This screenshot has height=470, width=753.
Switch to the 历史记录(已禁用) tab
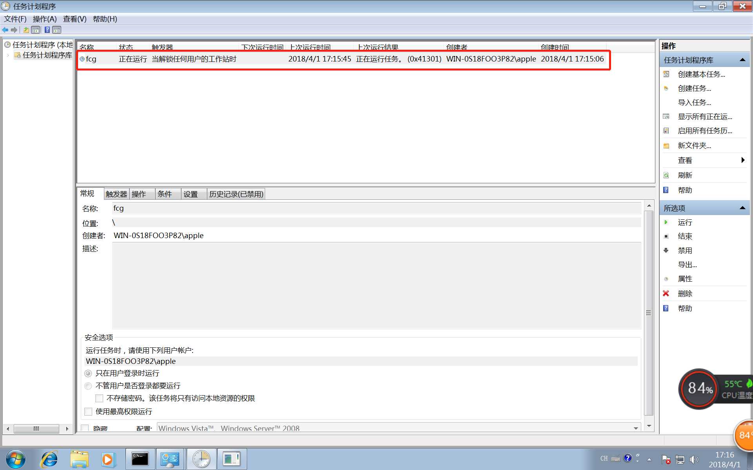point(236,194)
